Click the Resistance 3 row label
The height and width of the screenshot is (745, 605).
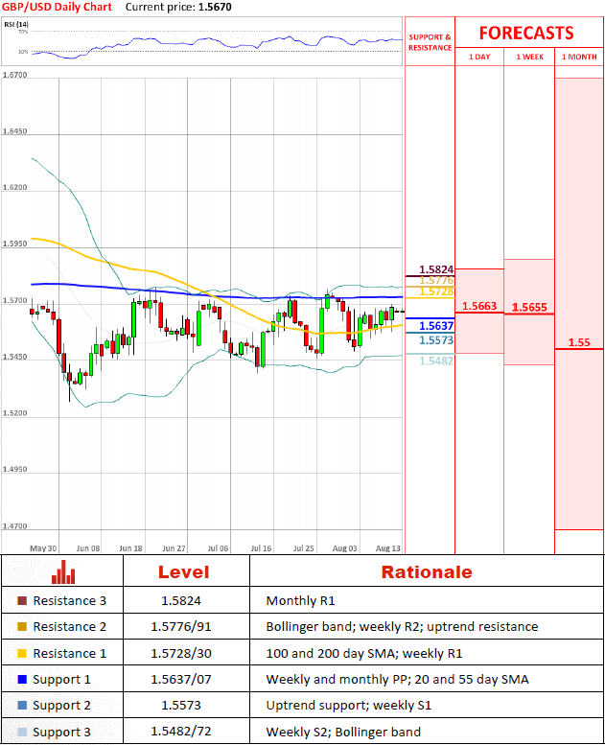69,600
